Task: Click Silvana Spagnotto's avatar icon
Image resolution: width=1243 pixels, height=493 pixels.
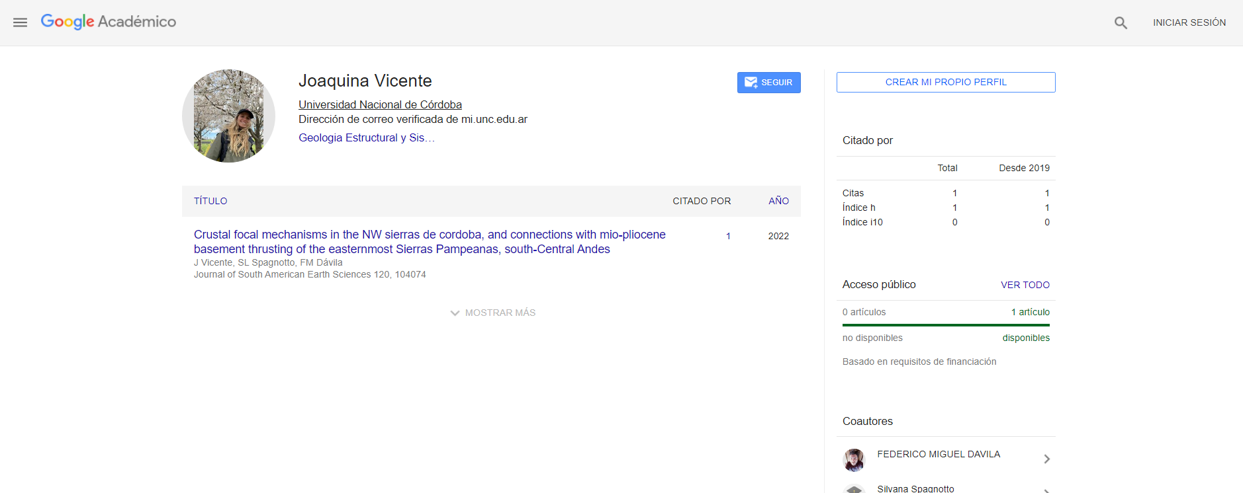Action: click(x=854, y=489)
